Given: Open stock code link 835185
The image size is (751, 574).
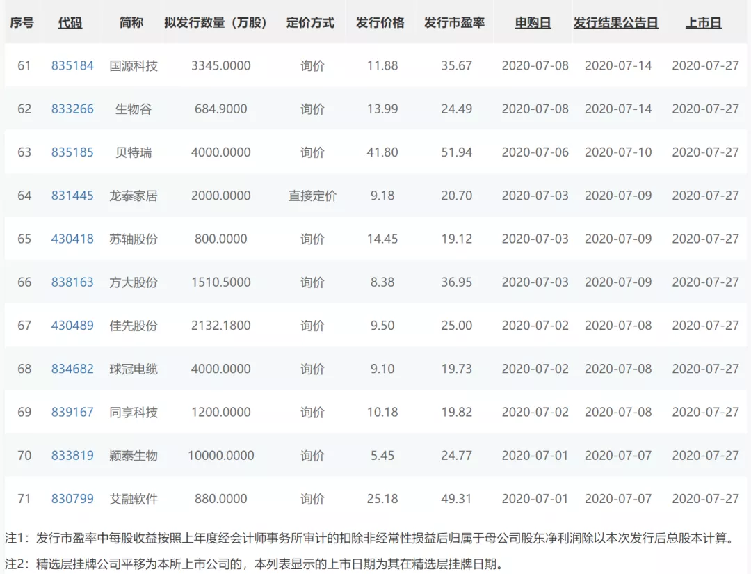Looking at the screenshot, I should tap(73, 152).
